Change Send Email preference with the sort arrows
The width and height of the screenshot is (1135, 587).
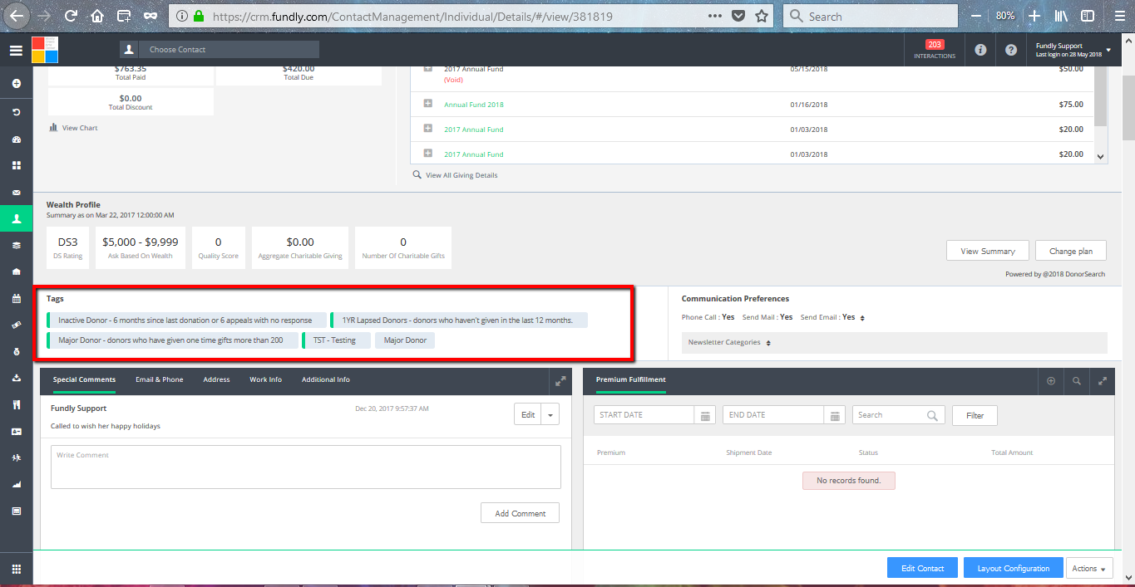862,318
